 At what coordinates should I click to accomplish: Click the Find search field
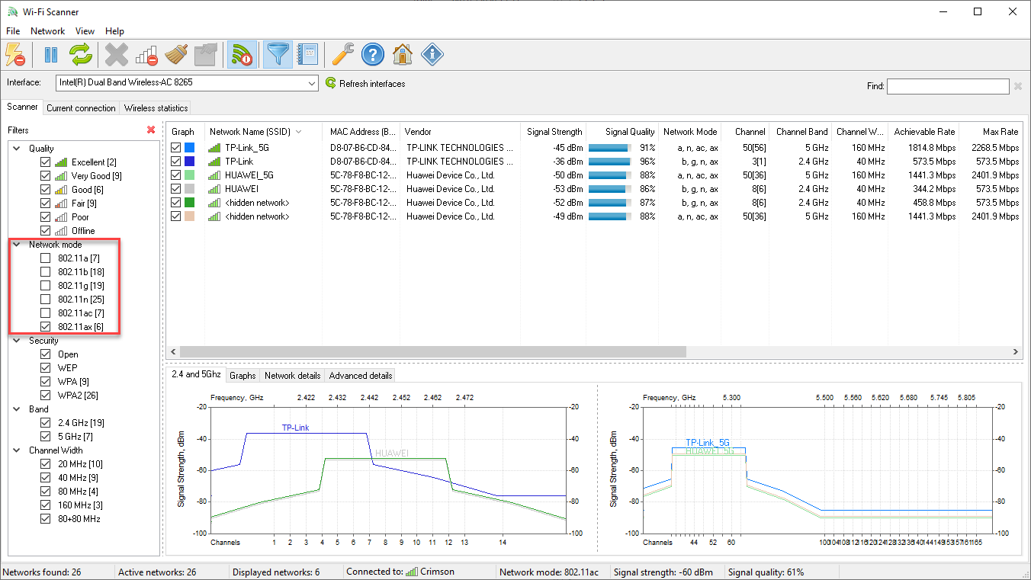947,86
